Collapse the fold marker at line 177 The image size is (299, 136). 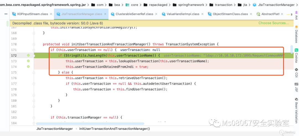click(34, 84)
